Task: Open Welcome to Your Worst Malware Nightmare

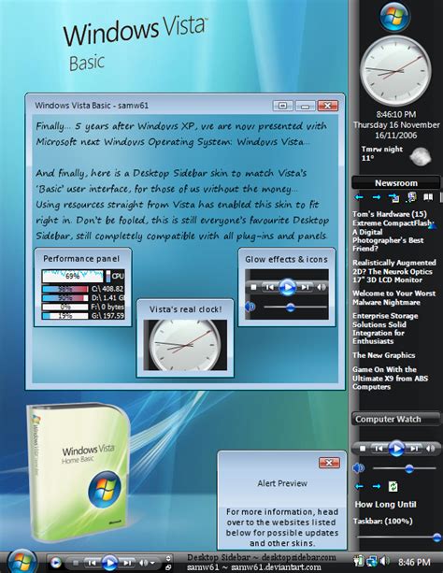Action: 393,298
